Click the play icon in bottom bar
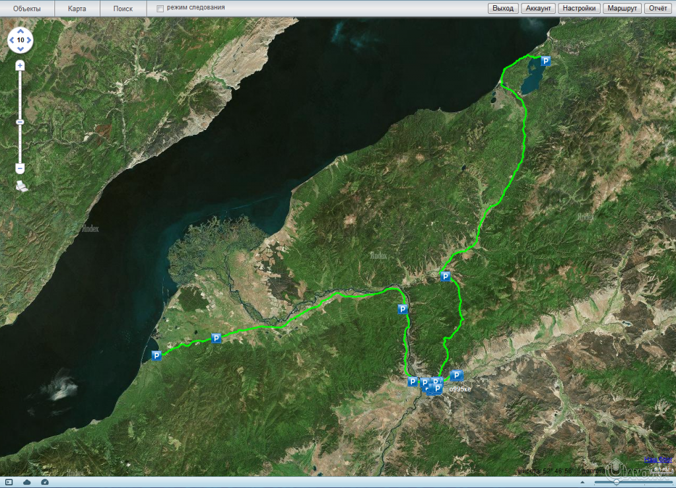 pyautogui.click(x=9, y=483)
